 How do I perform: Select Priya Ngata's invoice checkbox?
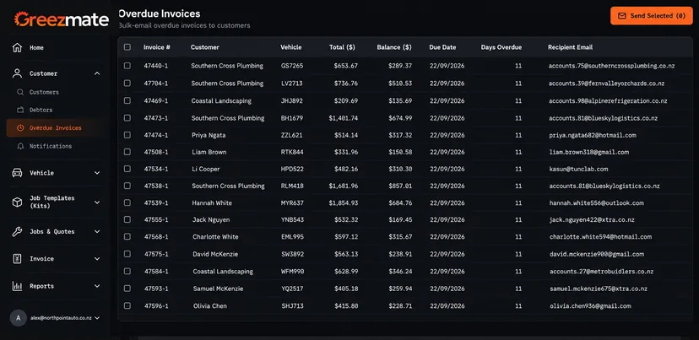[x=127, y=135]
